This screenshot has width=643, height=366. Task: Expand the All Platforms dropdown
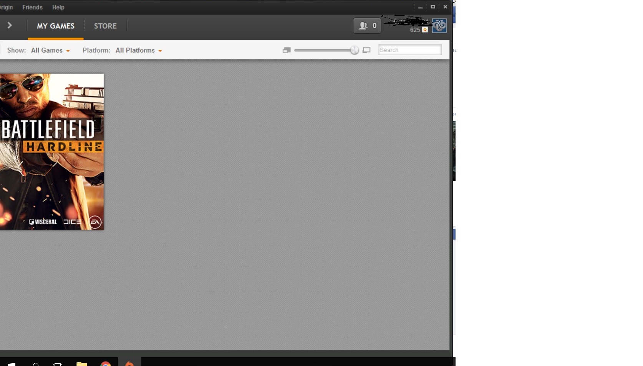tap(139, 50)
